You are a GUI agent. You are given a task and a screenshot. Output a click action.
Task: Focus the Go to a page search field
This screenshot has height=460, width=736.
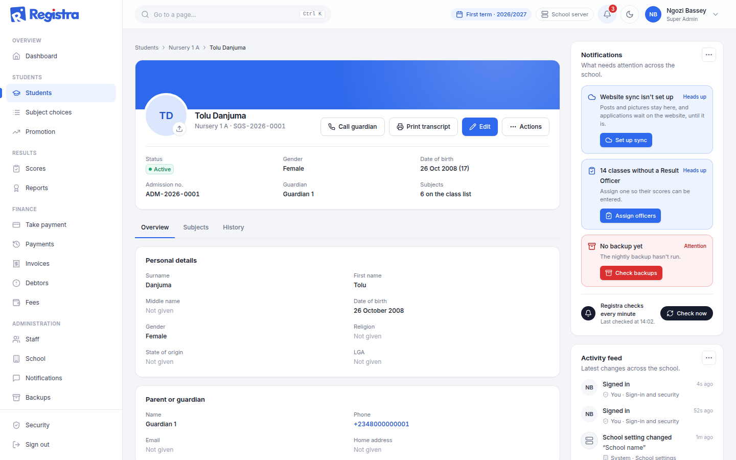coord(233,14)
